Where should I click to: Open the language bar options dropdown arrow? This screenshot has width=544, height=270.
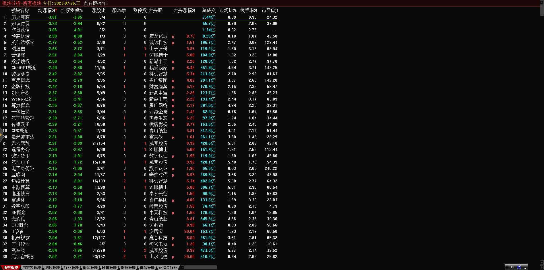click(x=525, y=269)
